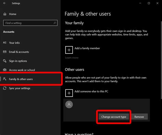The image size is (162, 135).
Task: Click the Sign-in options key icon
Action: click(x=5, y=61)
